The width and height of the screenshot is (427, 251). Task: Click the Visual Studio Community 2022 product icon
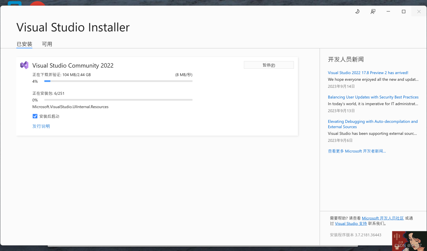24,65
